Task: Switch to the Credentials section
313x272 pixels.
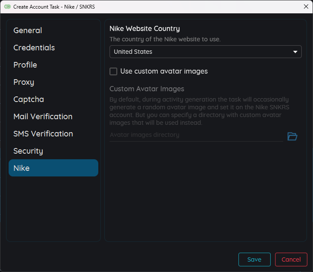Action: tap(34, 48)
